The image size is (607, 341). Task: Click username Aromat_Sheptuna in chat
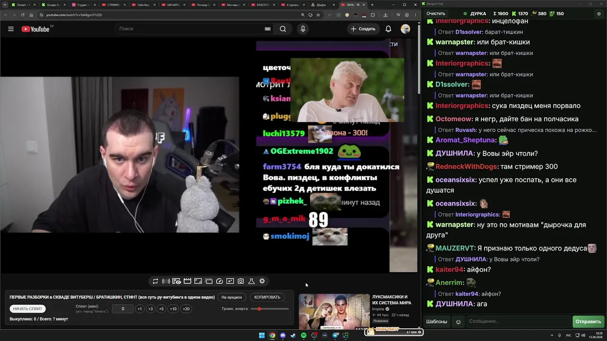[x=466, y=140]
